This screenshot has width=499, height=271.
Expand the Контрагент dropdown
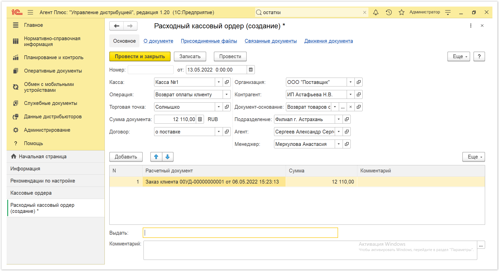[350, 95]
